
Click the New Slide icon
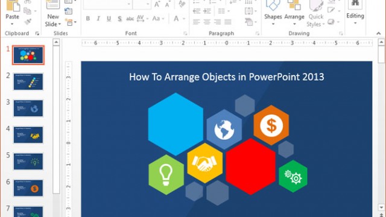click(52, 4)
